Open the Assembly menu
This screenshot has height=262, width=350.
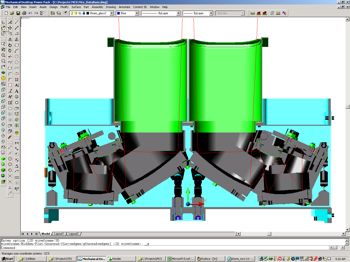coord(97,7)
